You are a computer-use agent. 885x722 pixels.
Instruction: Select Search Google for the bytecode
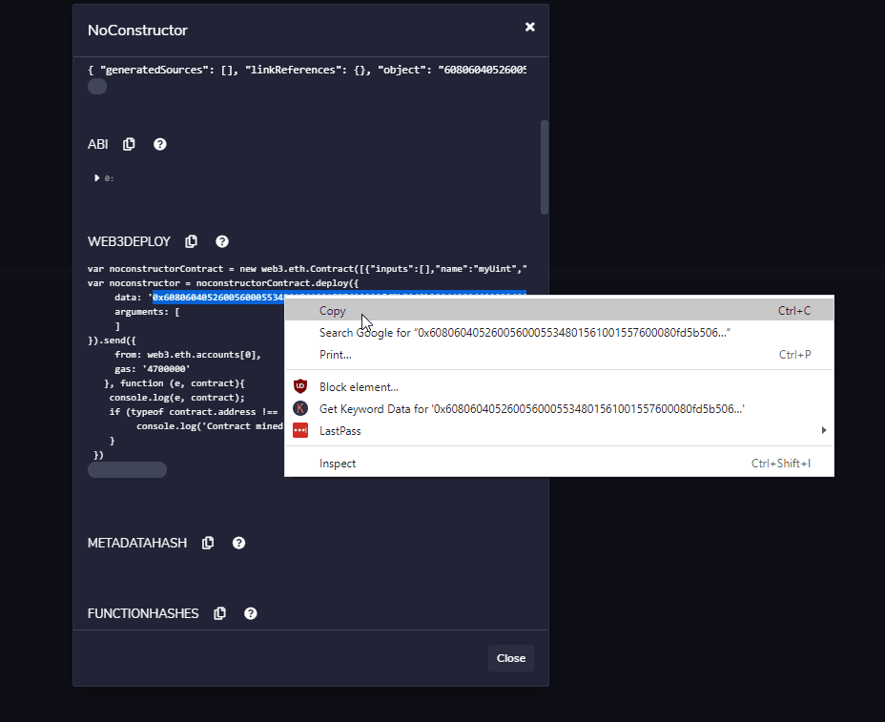tap(560, 333)
